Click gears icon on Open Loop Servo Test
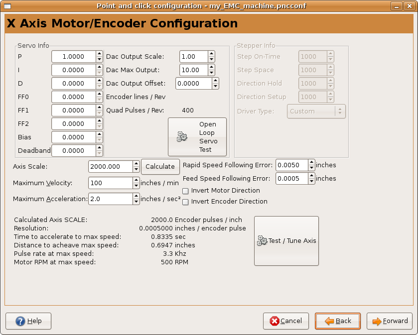 182,136
